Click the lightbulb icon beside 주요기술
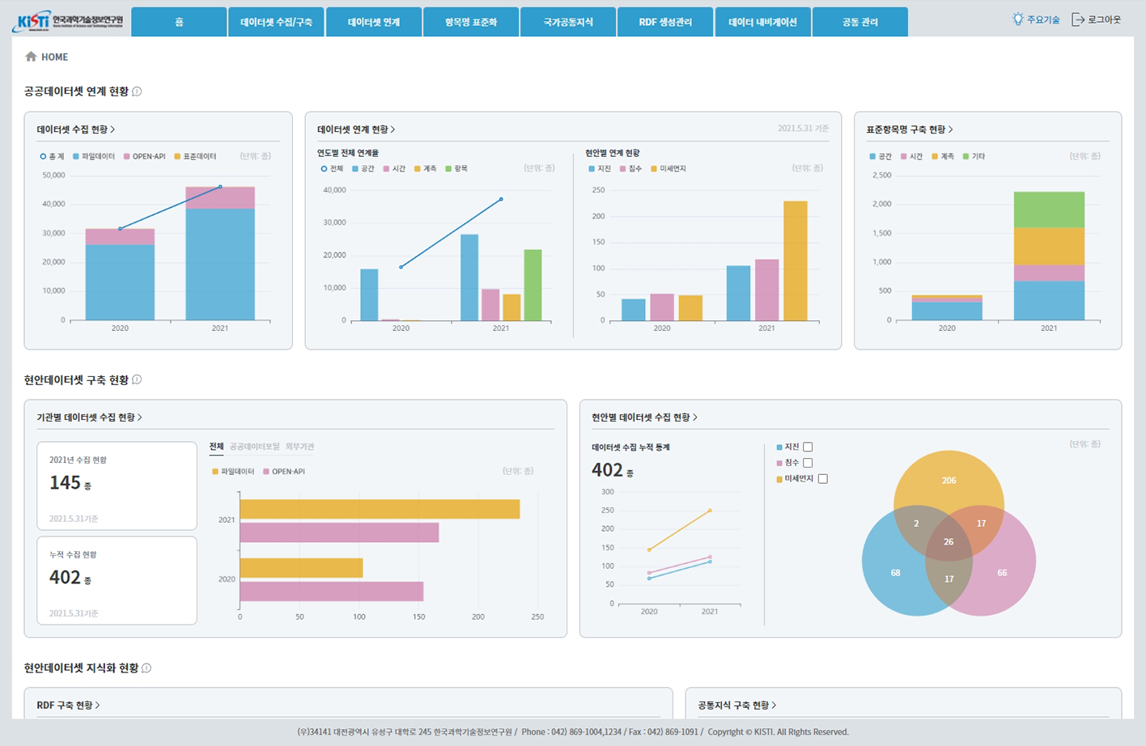Viewport: 1146px width, 746px height. [x=1017, y=19]
